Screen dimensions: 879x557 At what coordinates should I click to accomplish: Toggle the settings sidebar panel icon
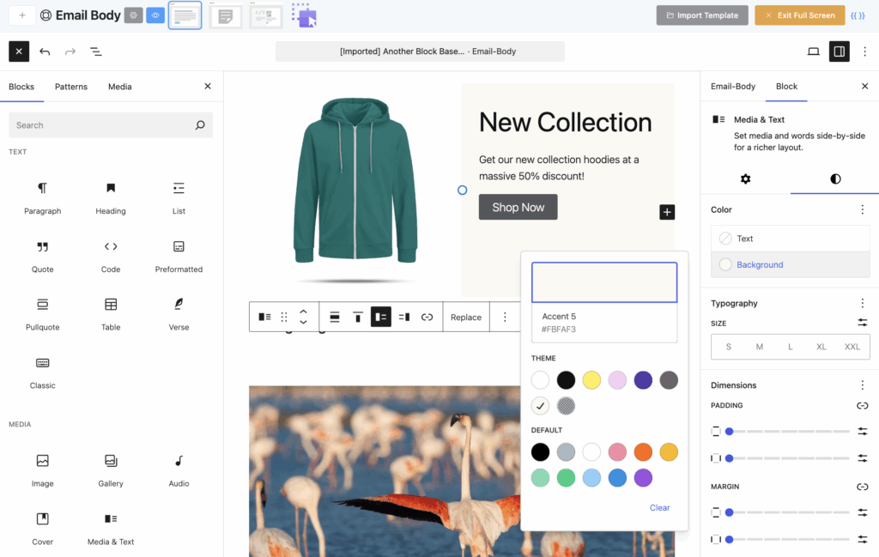(839, 51)
